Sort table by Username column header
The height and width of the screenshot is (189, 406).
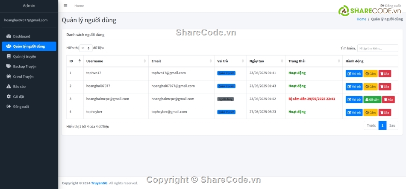[115, 61]
